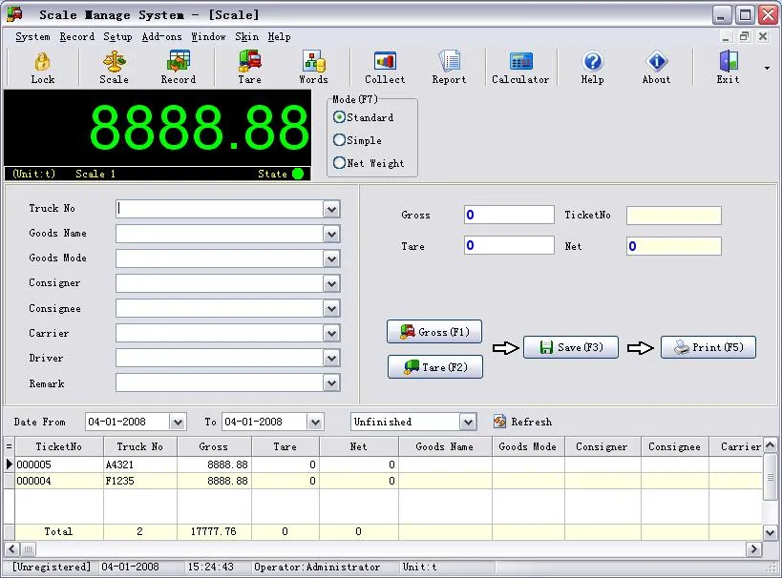Click the Collect toolbar icon
The image size is (782, 578).
(x=385, y=67)
